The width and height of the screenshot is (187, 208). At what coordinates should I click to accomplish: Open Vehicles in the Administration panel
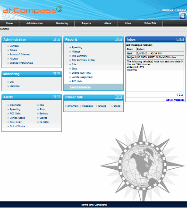14,46
